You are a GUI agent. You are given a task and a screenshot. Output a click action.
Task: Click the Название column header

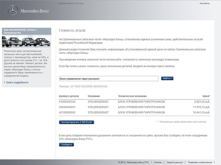(x=94, y=96)
